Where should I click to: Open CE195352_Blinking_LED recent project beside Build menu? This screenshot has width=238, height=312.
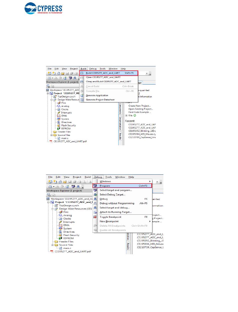142,131
